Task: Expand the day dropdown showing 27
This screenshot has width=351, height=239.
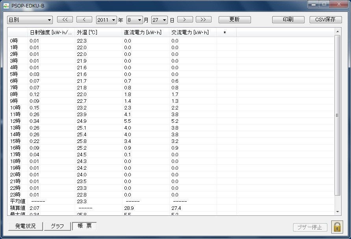Action: (x=160, y=20)
